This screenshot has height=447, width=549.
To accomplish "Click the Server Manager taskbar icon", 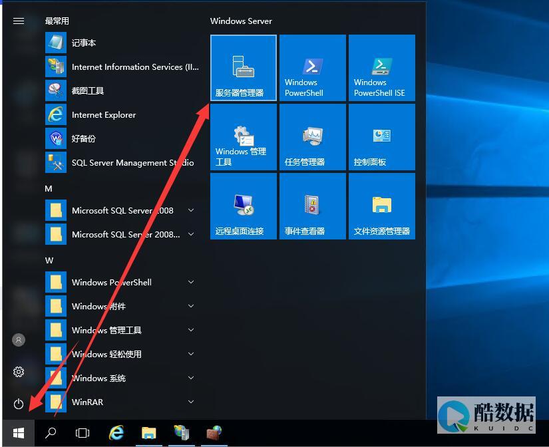I will point(182,432).
